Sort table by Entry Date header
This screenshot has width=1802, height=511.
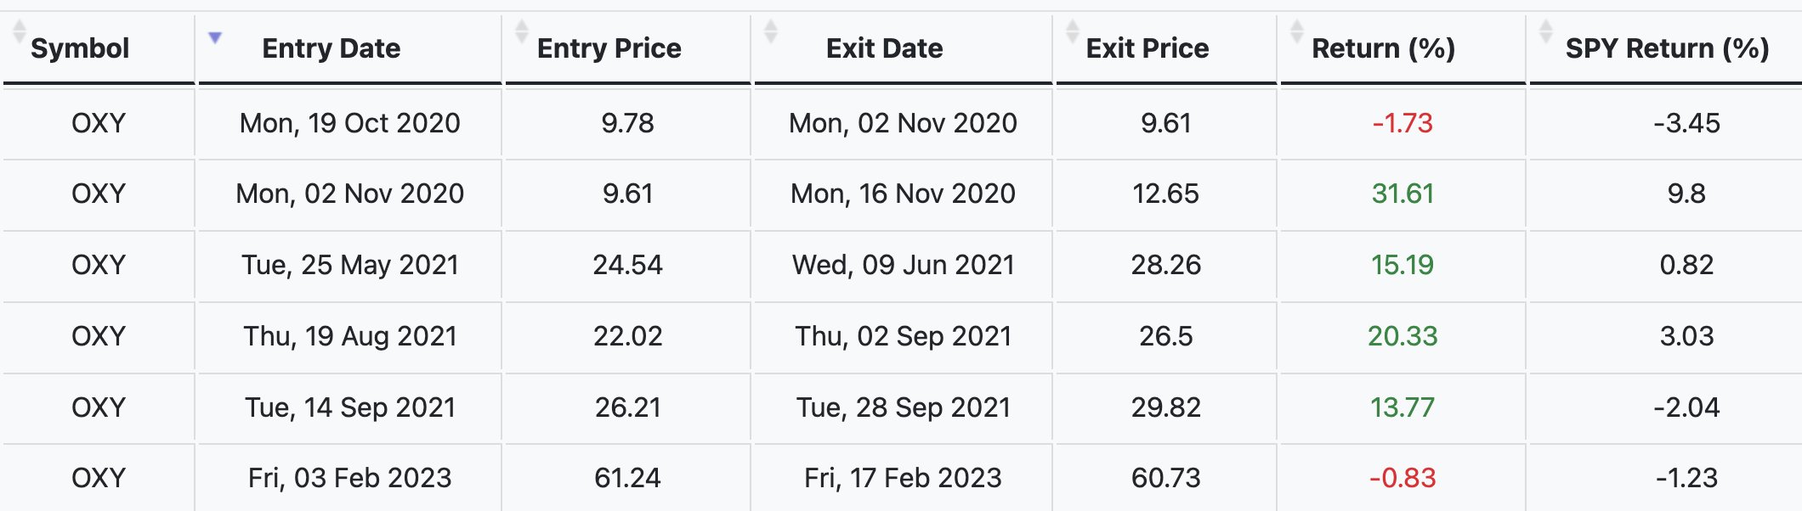(331, 48)
